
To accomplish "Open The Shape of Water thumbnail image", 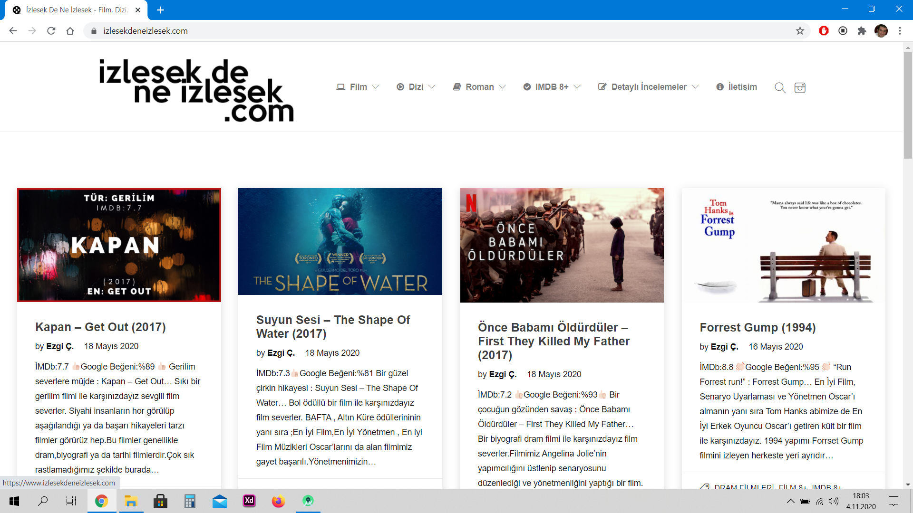I will pyautogui.click(x=340, y=242).
